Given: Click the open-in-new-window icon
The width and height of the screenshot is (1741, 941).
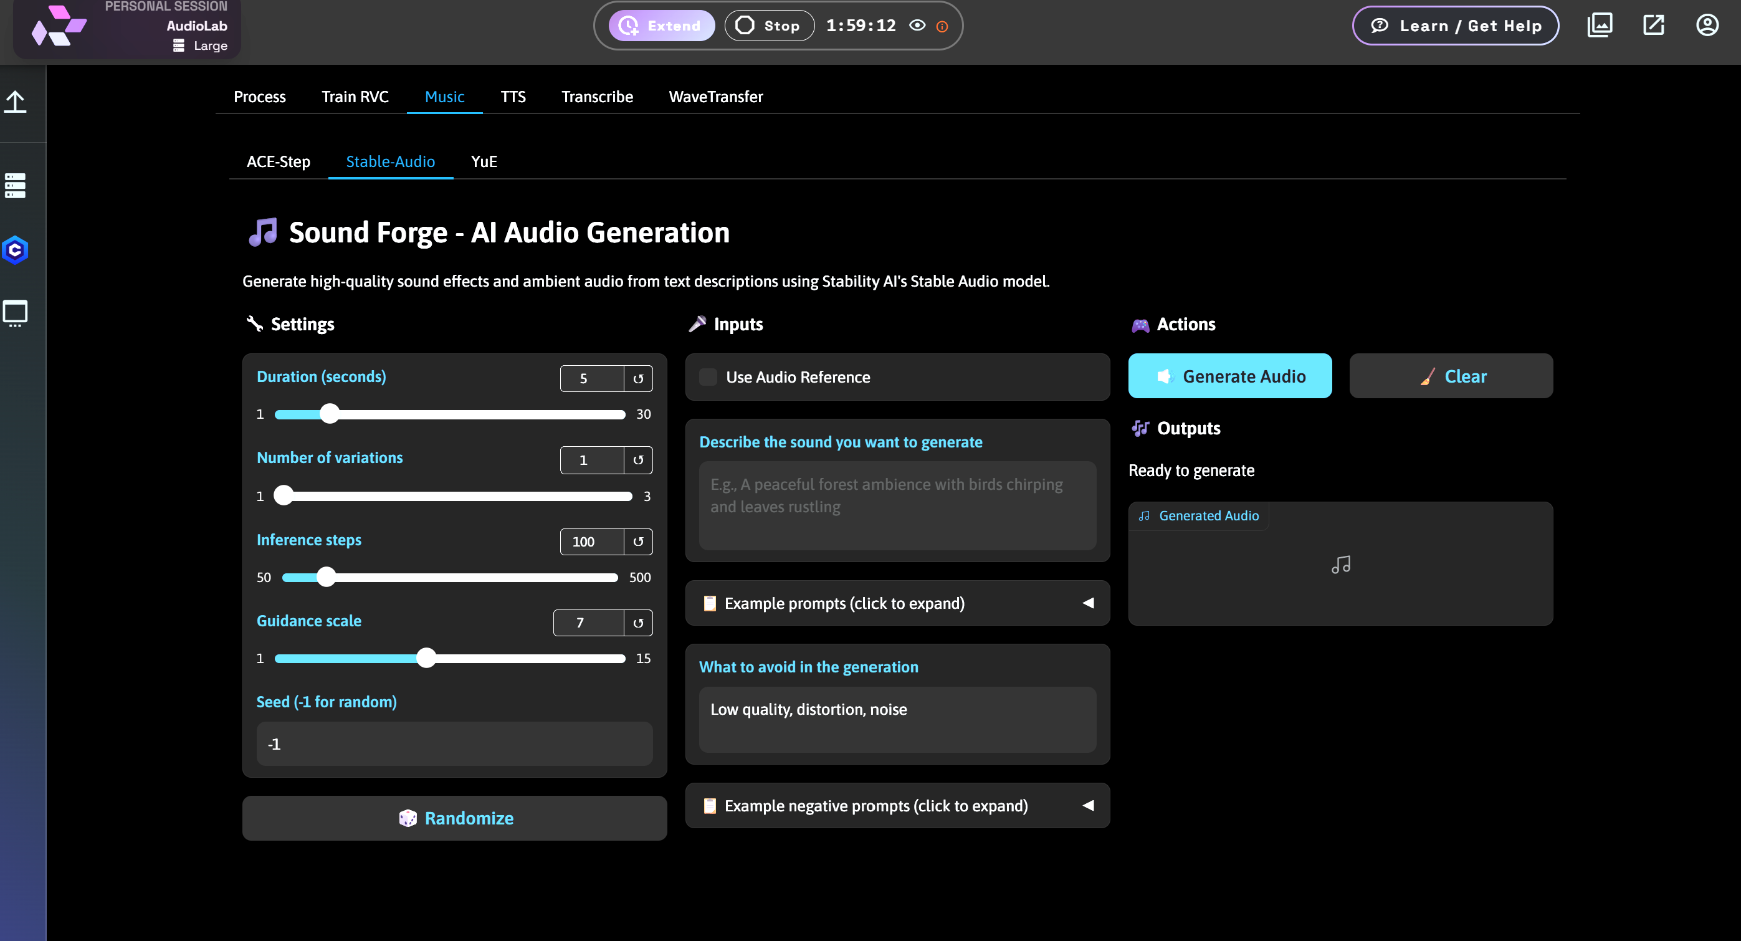Looking at the screenshot, I should 1653,26.
